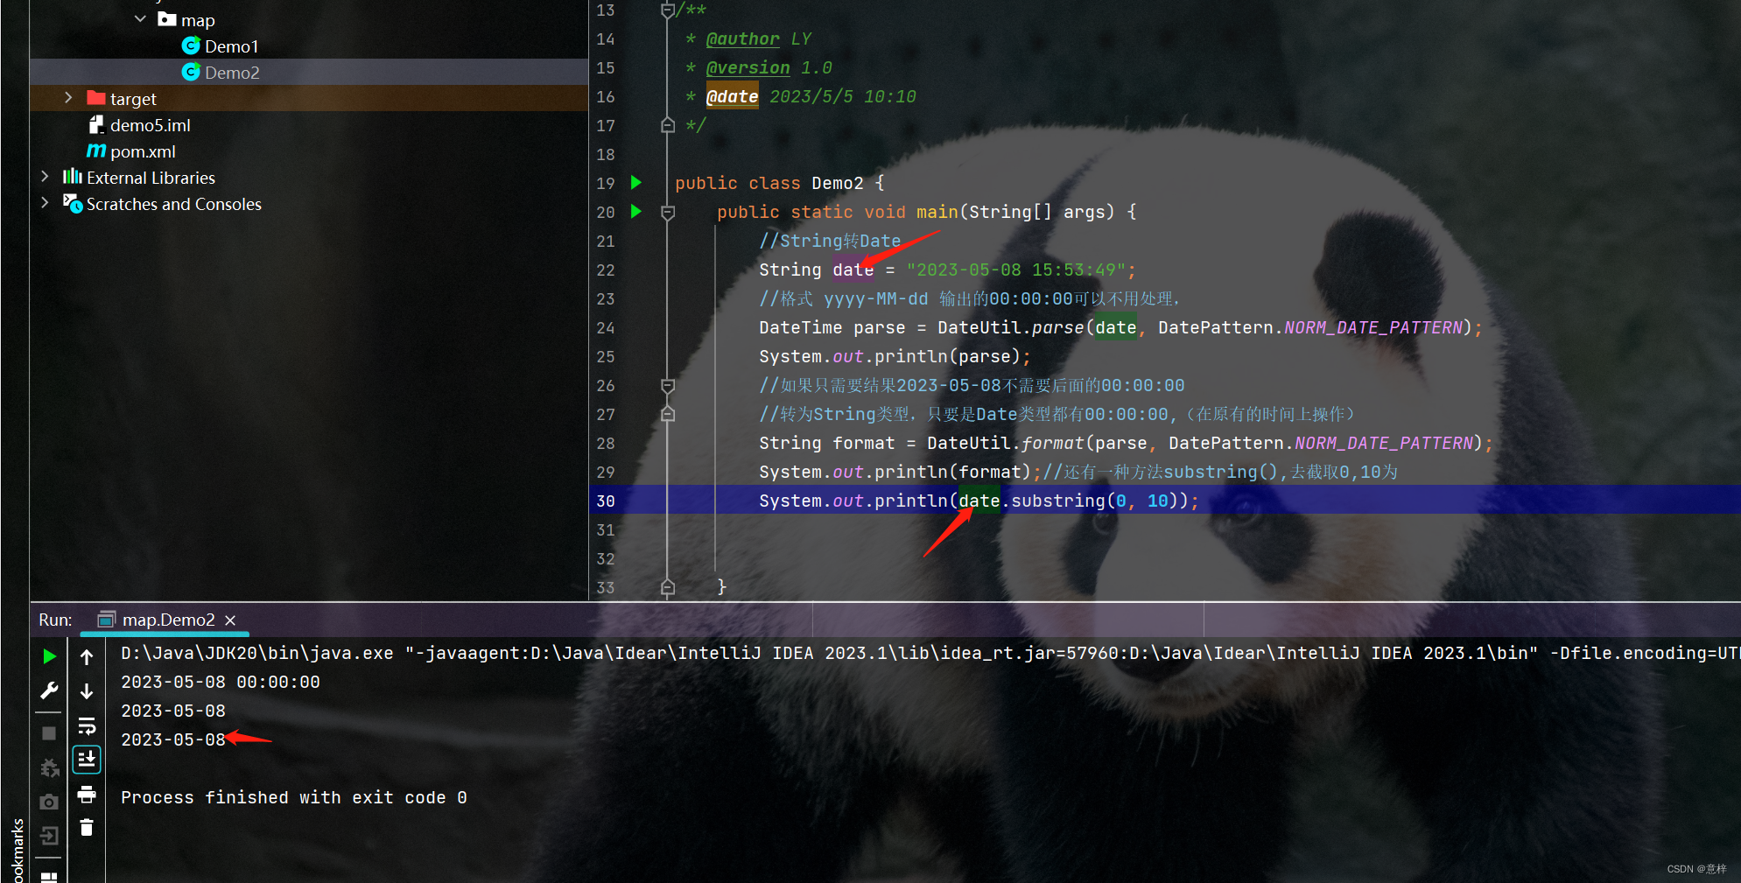This screenshot has height=883, width=1741.
Task: Fold the Javadoc comment at line 13
Action: point(668,11)
